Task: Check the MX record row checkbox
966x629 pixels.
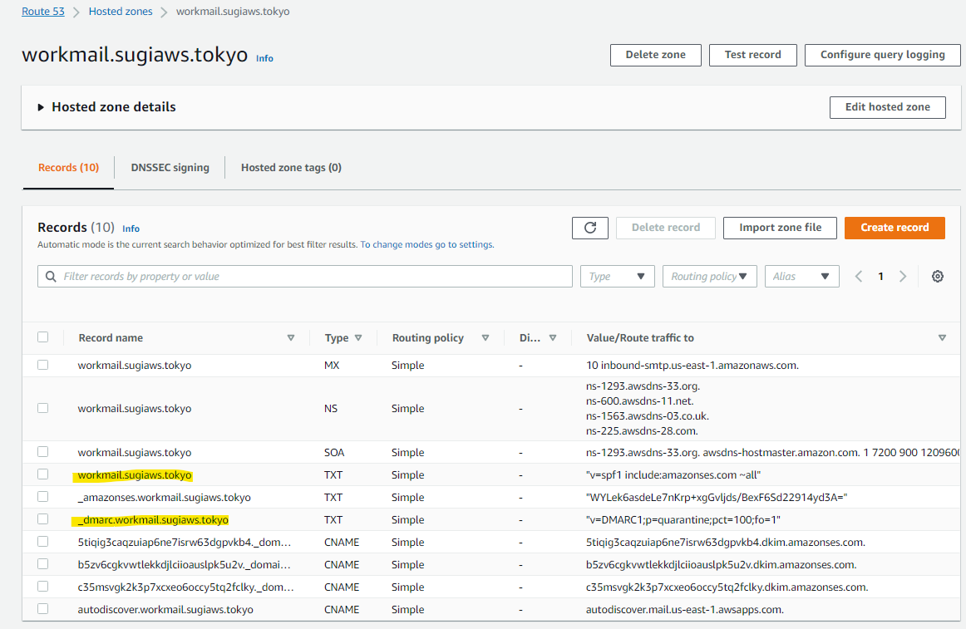Action: click(43, 365)
